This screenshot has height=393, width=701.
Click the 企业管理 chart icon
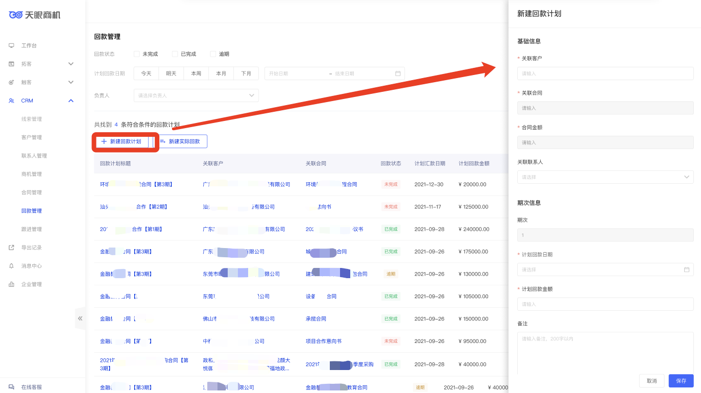(11, 284)
